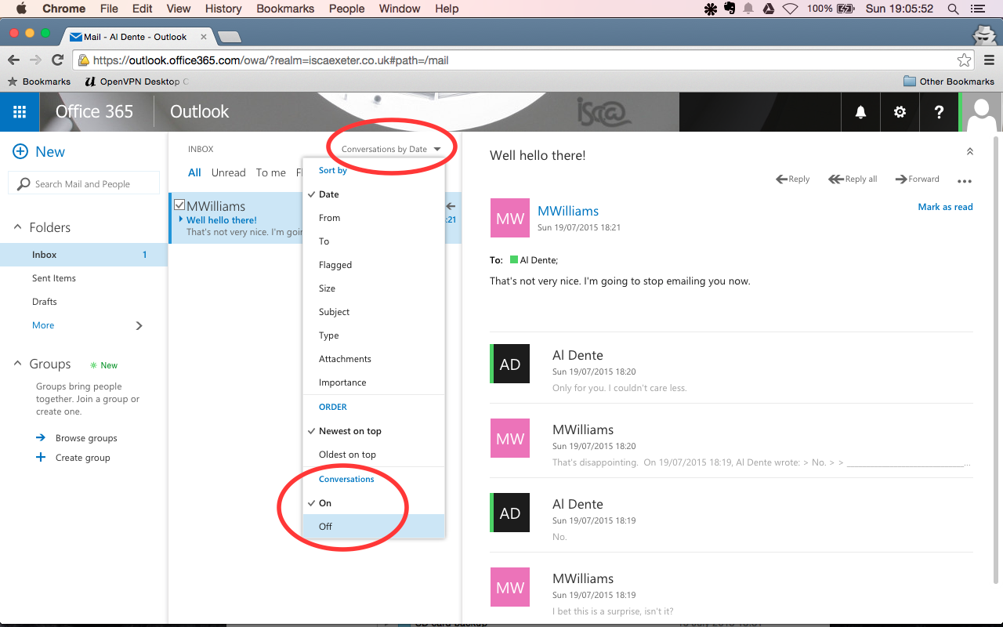
Task: Collapse the Folders section
Action: pos(17,227)
